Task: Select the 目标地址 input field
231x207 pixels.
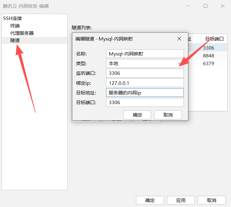Action: pos(145,93)
